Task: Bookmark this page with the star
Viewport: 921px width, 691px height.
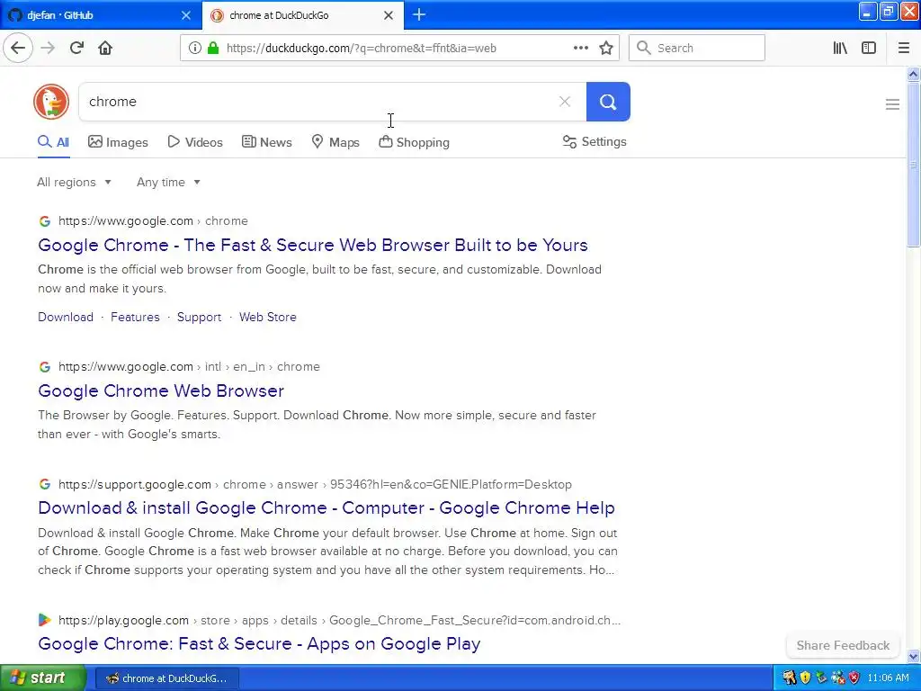Action: coord(606,49)
